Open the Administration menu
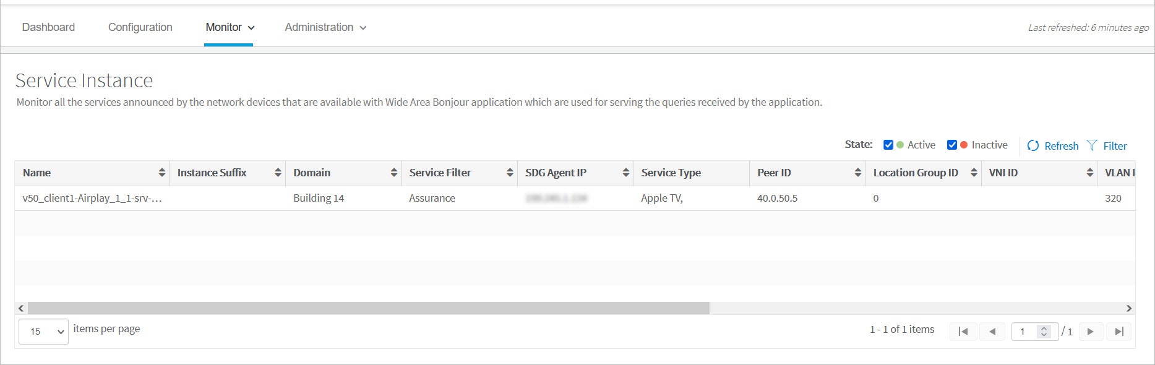Image resolution: width=1155 pixels, height=365 pixels. click(325, 27)
